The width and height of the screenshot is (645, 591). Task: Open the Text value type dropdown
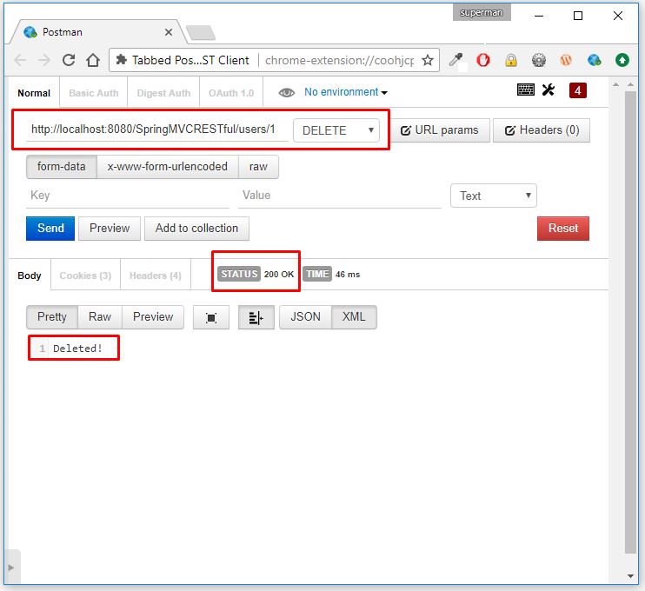[x=494, y=196]
